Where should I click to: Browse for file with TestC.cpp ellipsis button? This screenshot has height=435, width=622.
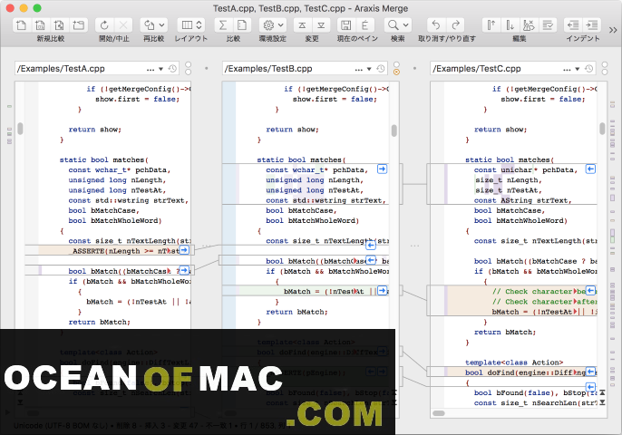[567, 70]
